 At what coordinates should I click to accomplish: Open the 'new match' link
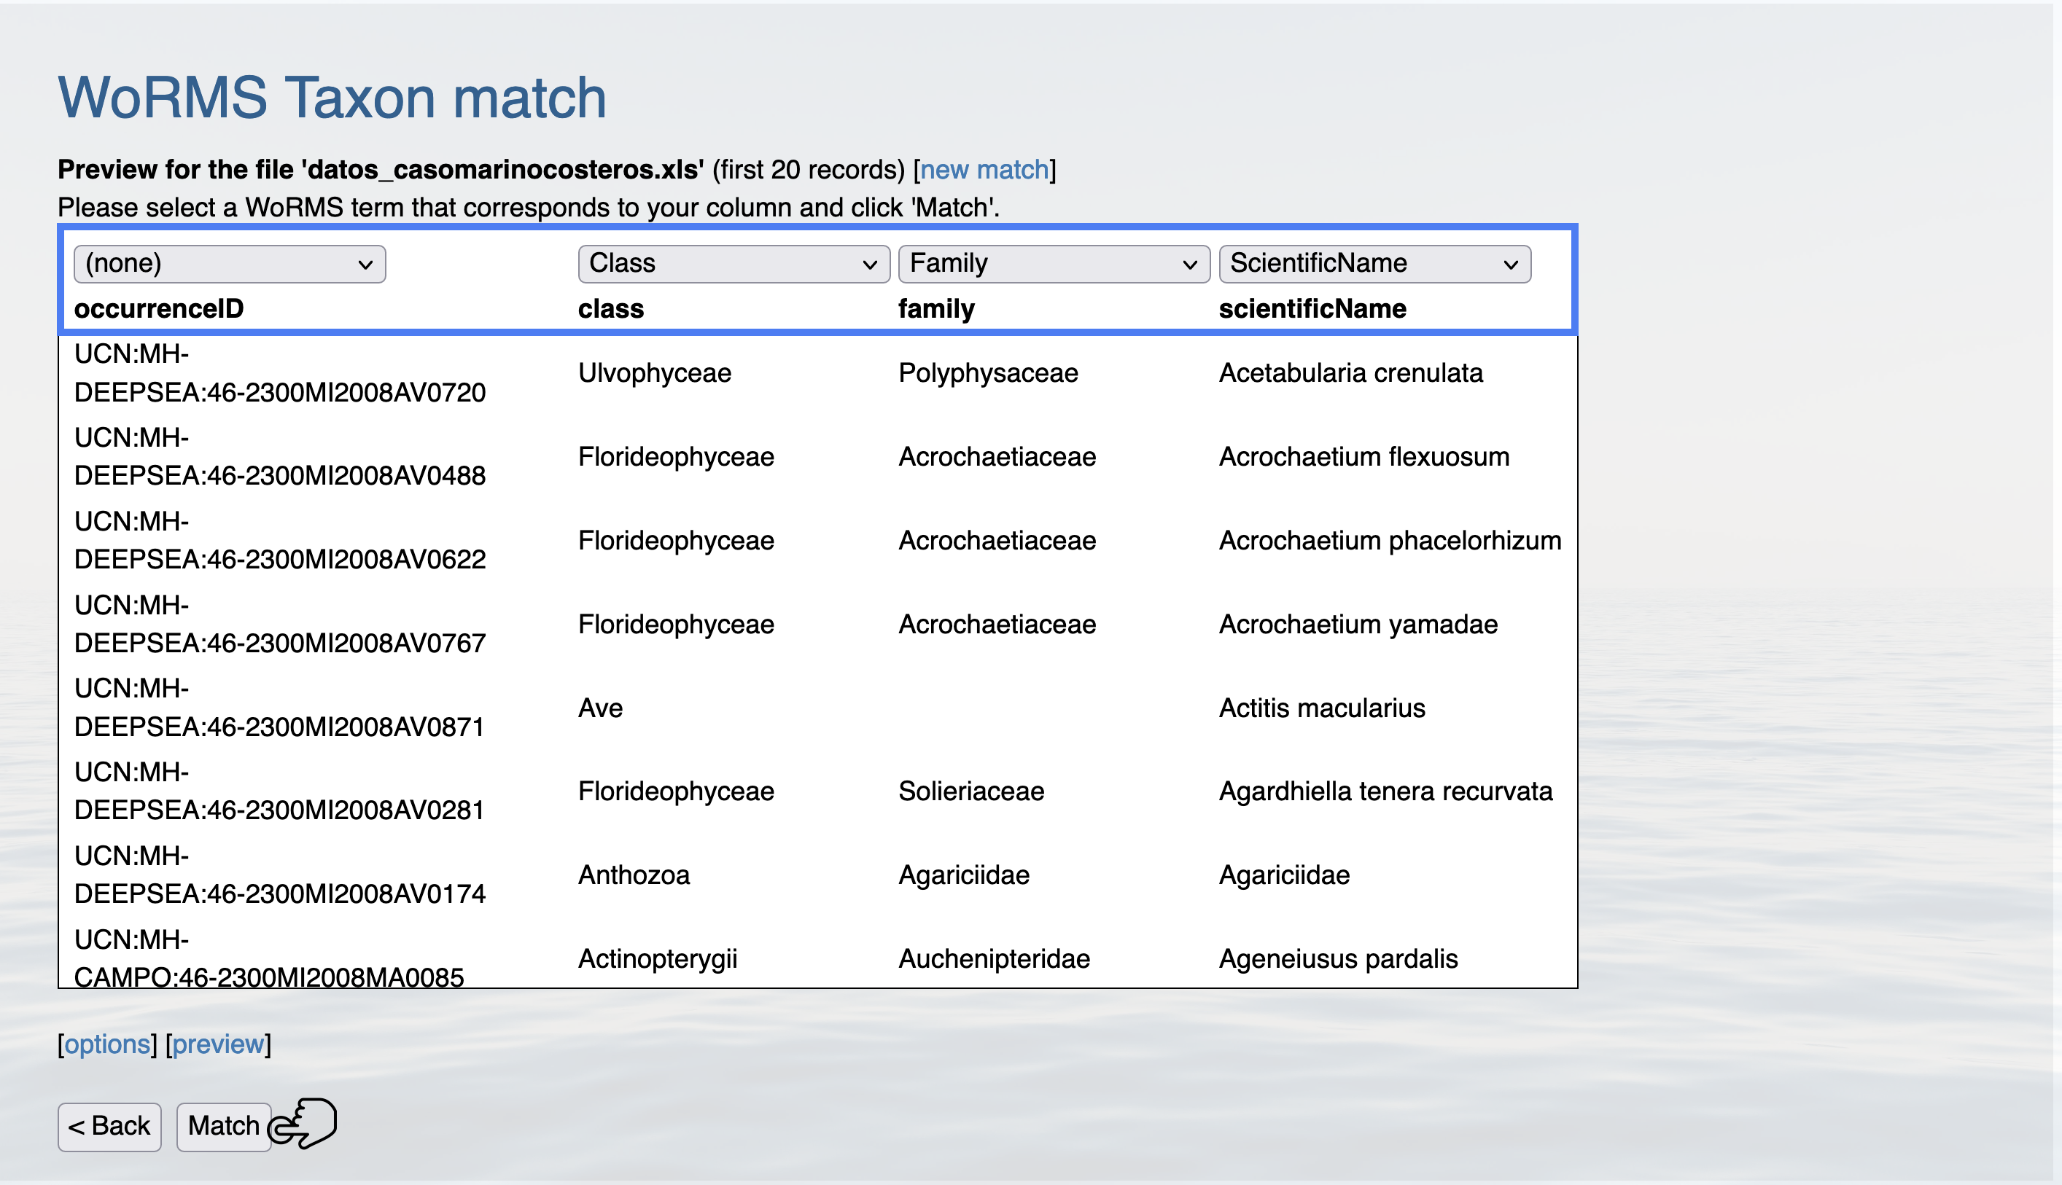pyautogui.click(x=984, y=169)
